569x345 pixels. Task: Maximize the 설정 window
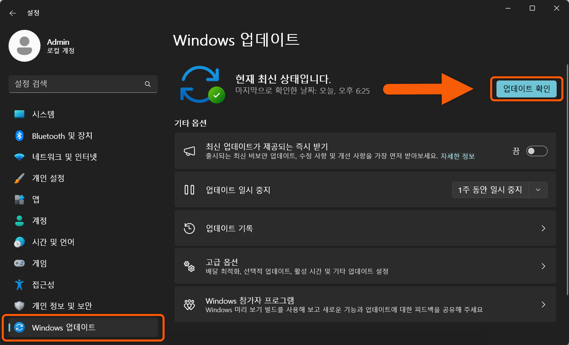[532, 8]
